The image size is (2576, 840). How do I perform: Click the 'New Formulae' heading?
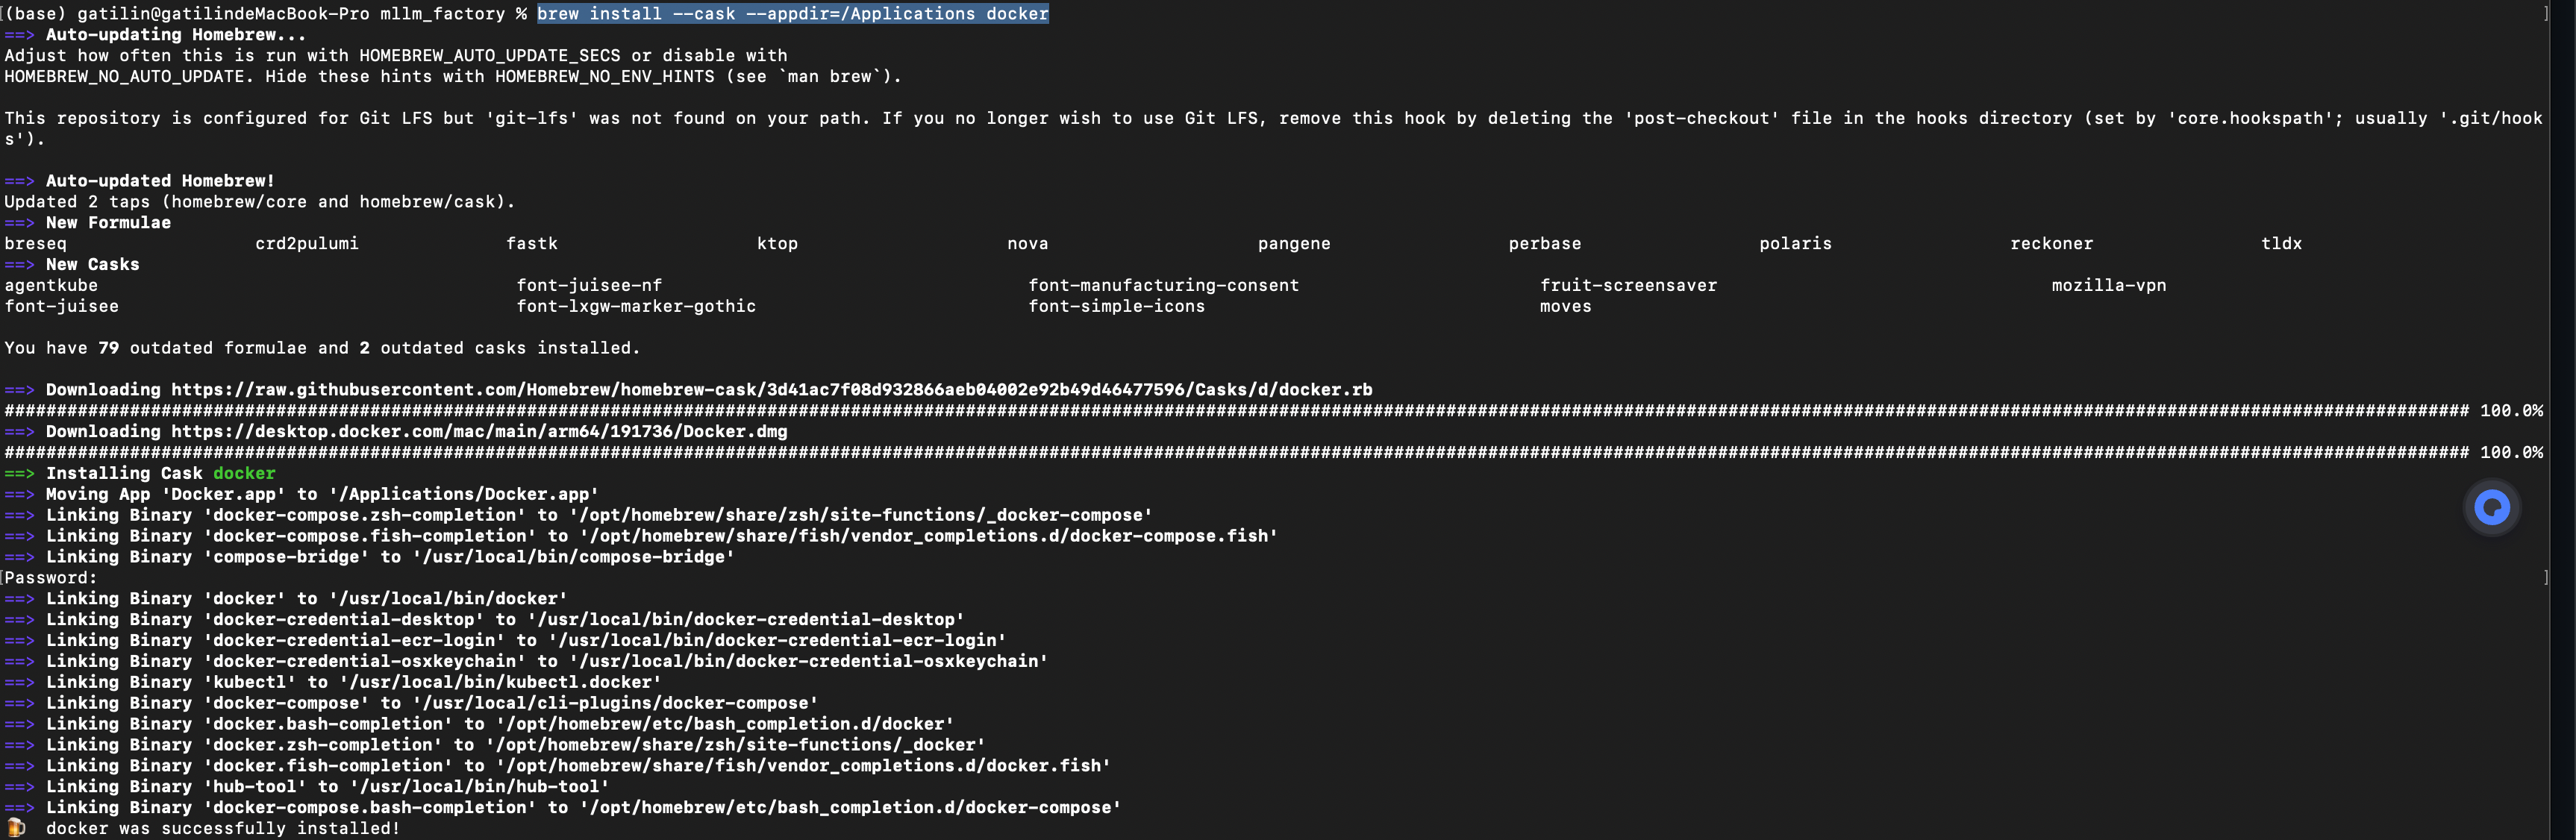(x=108, y=223)
